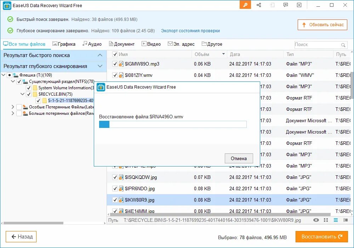Switch to thumbnail grid view
The width and height of the screenshot is (354, 248).
(325, 220)
